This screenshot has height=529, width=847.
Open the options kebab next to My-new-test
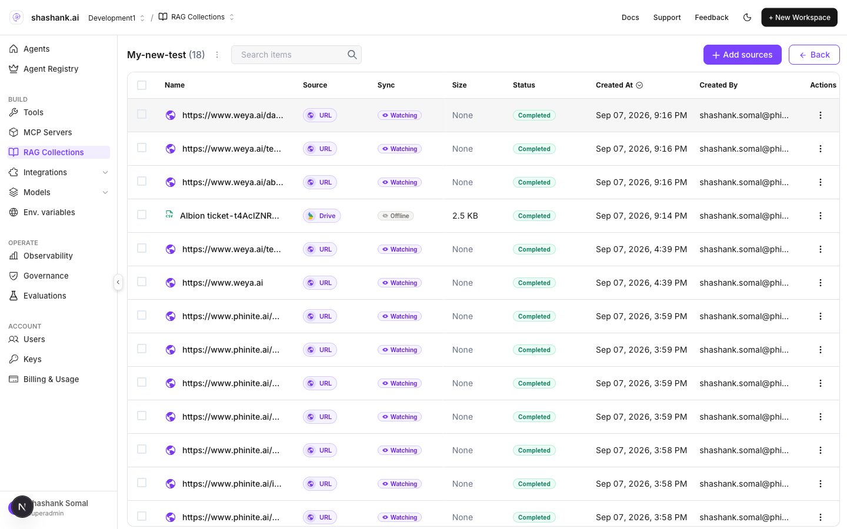pos(217,55)
